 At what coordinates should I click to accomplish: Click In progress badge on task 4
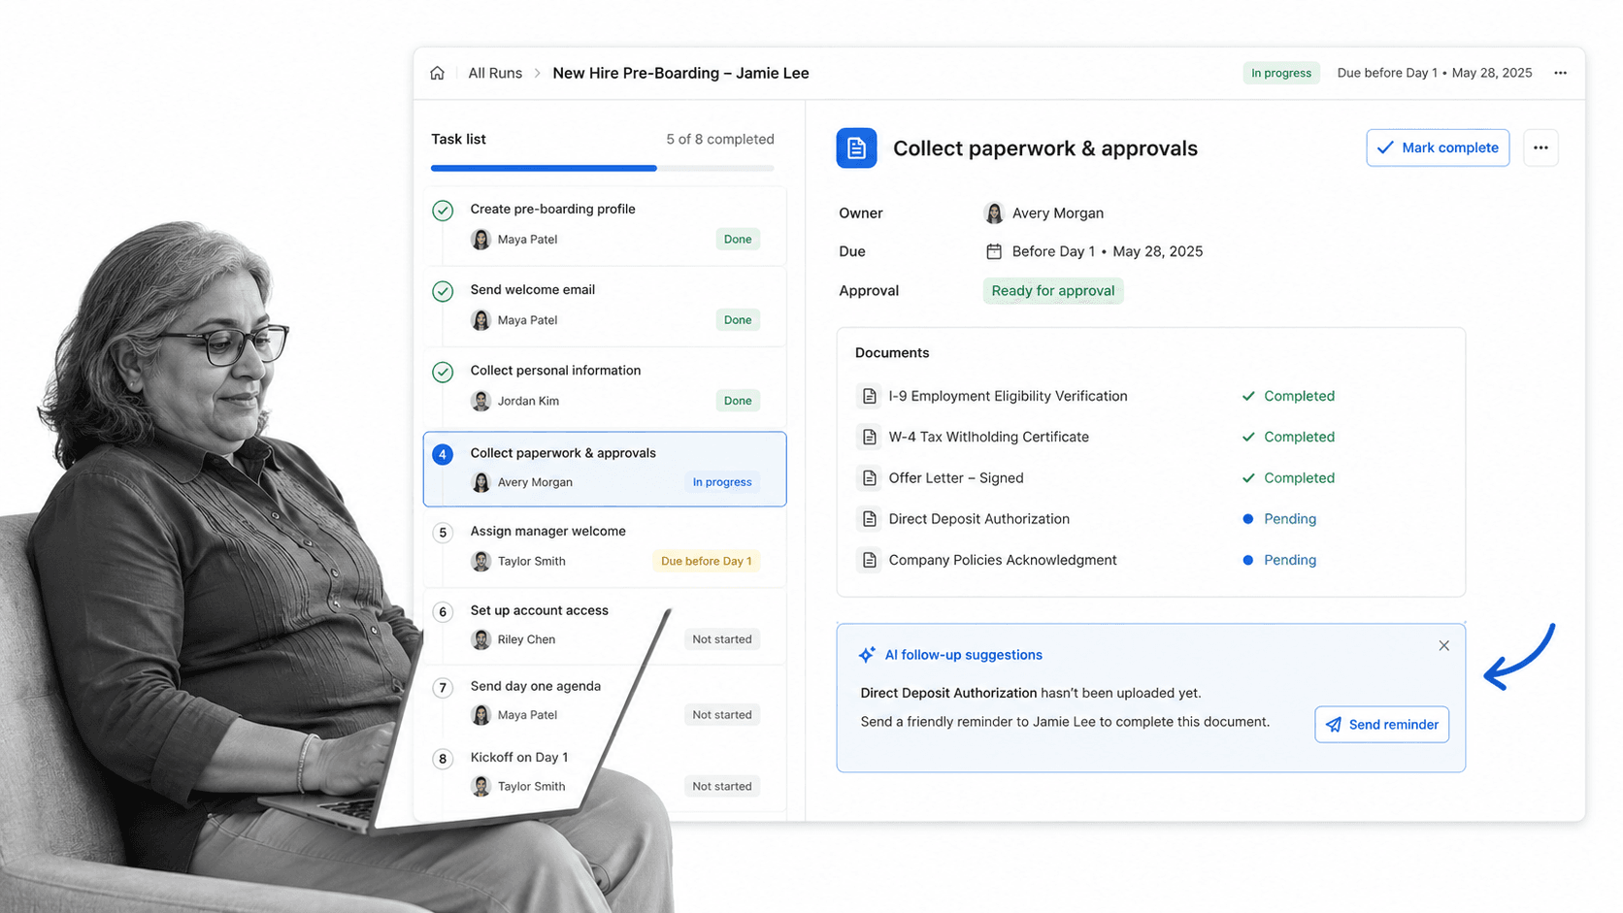(722, 482)
